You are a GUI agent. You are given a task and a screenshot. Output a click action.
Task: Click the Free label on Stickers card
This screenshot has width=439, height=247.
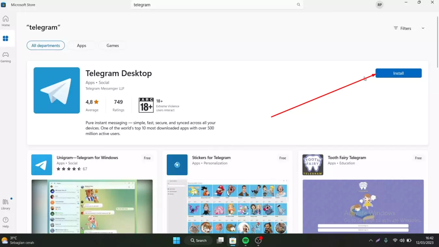coord(283,158)
